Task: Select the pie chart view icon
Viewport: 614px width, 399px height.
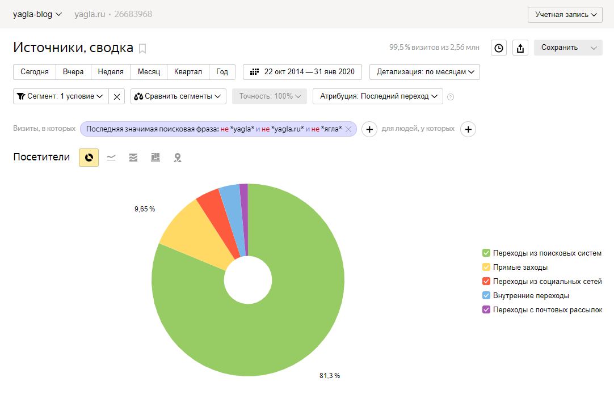Action: pos(89,158)
